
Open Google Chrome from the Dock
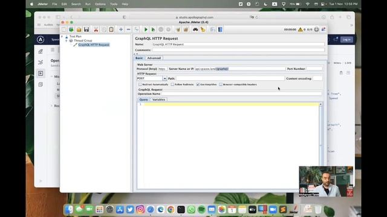tap(171, 210)
